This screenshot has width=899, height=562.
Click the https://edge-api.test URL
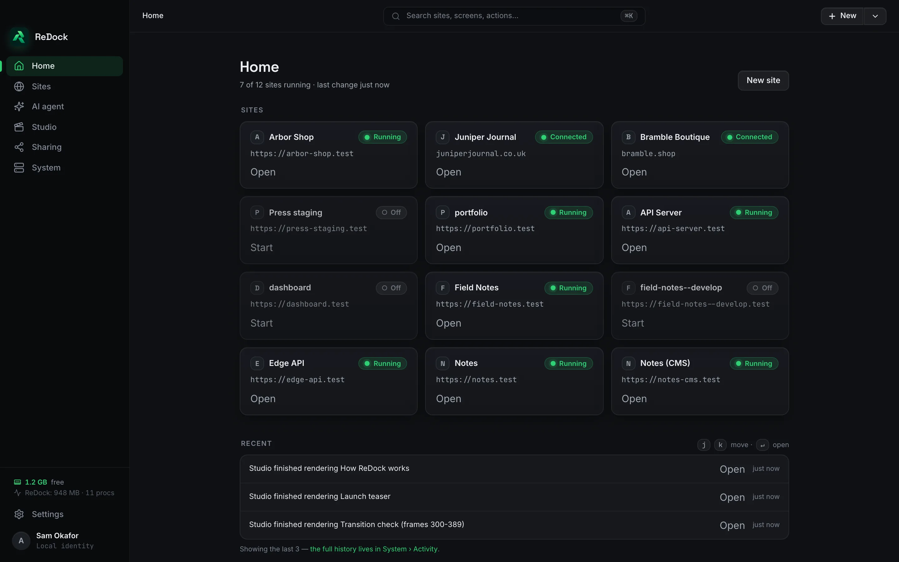(x=297, y=380)
